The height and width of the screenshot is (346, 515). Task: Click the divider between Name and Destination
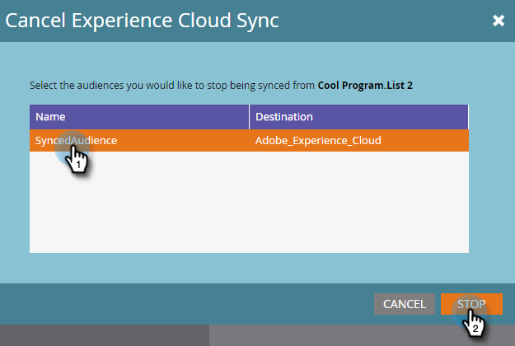click(x=249, y=117)
